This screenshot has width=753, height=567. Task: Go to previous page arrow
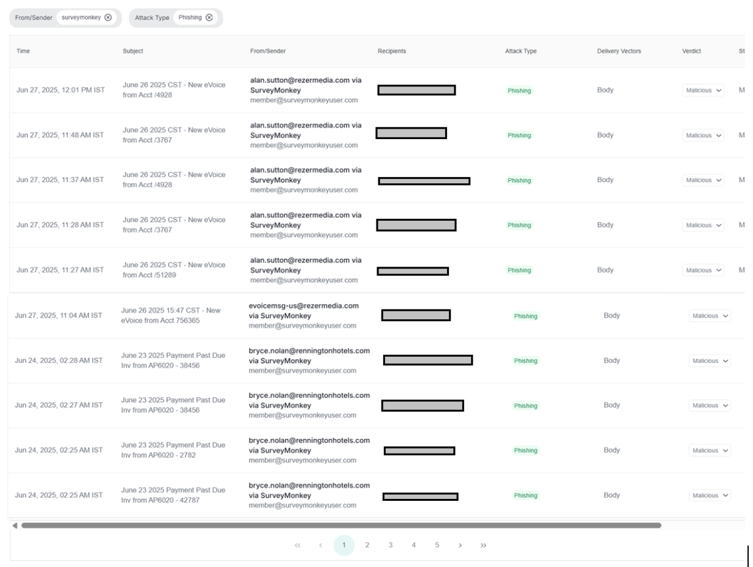(320, 546)
